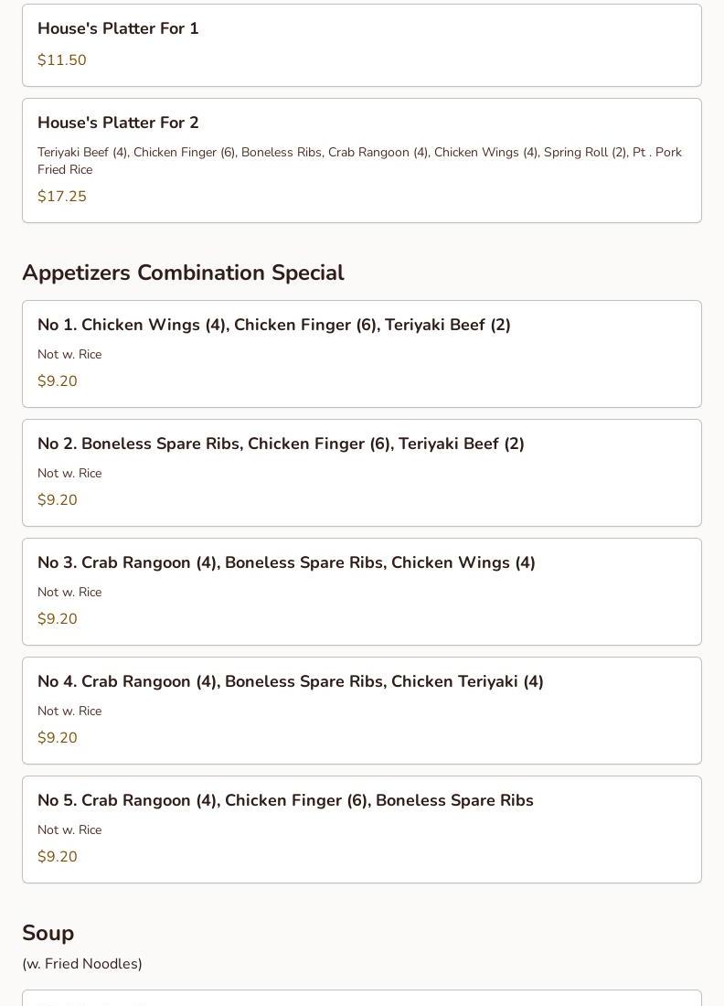This screenshot has height=1006, width=724.
Task: Open No 1. Chicken Wings combo item
Action: click(x=274, y=325)
